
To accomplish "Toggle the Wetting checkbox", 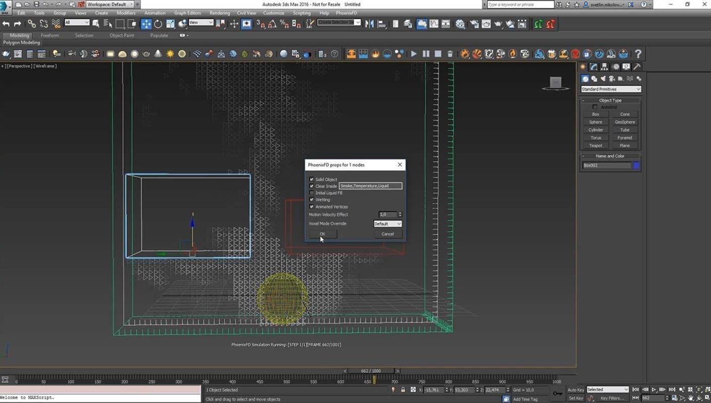I will coord(311,199).
